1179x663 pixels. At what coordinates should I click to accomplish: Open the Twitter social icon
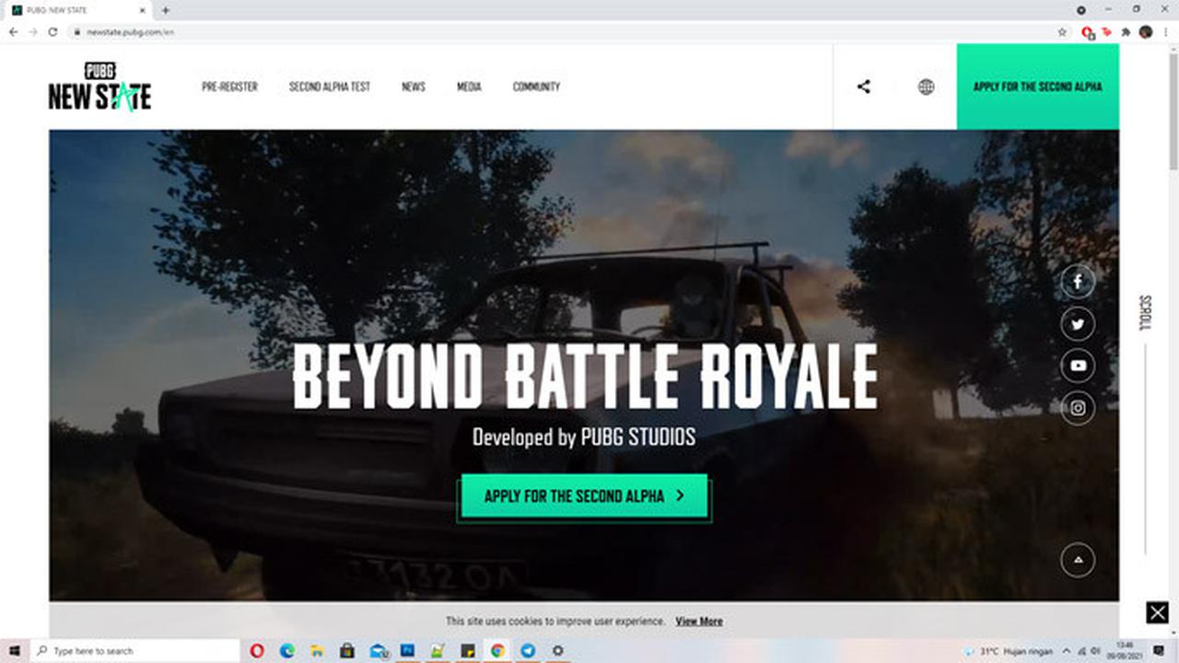coord(1078,324)
